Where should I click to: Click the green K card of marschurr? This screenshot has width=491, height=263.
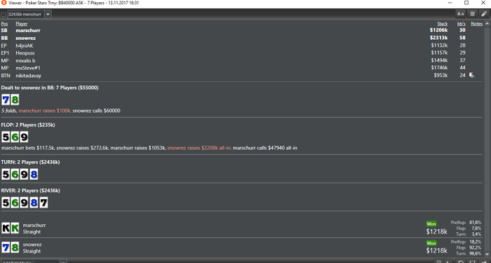15,228
